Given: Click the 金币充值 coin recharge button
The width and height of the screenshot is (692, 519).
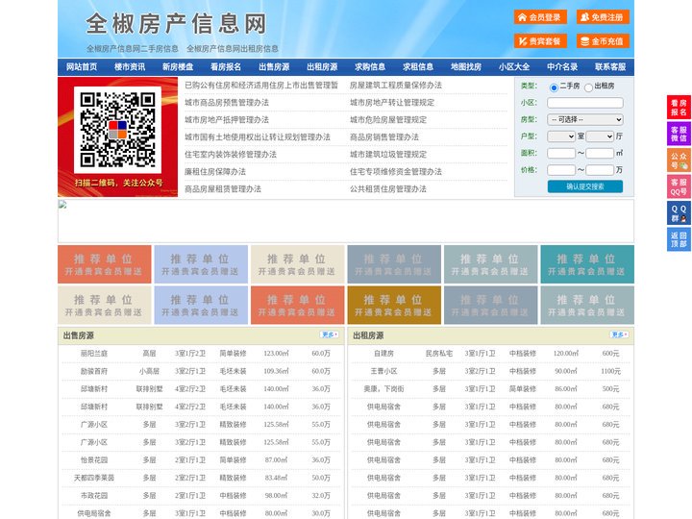Looking at the screenshot, I should click(603, 41).
